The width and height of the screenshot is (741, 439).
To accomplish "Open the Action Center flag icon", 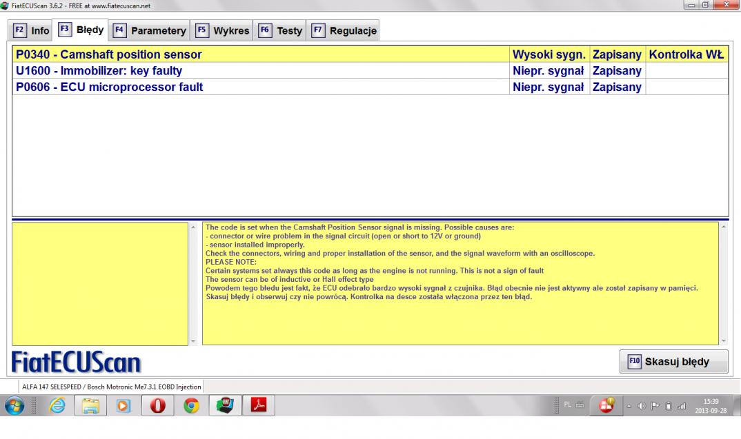I will coord(655,406).
